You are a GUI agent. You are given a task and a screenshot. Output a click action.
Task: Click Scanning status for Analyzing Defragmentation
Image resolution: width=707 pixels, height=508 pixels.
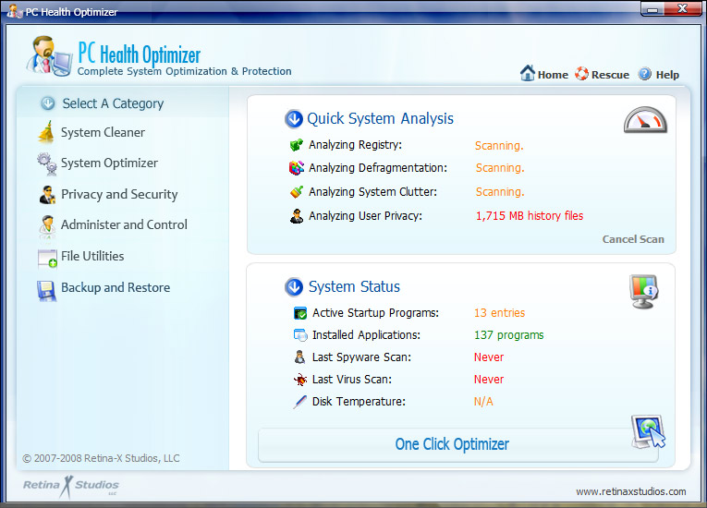tap(500, 168)
